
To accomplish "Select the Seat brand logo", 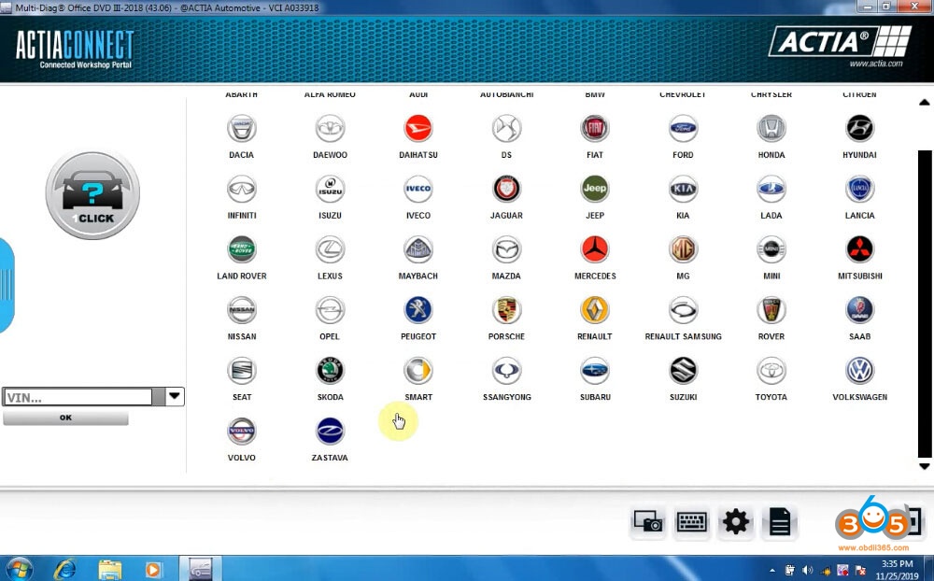I will point(241,371).
